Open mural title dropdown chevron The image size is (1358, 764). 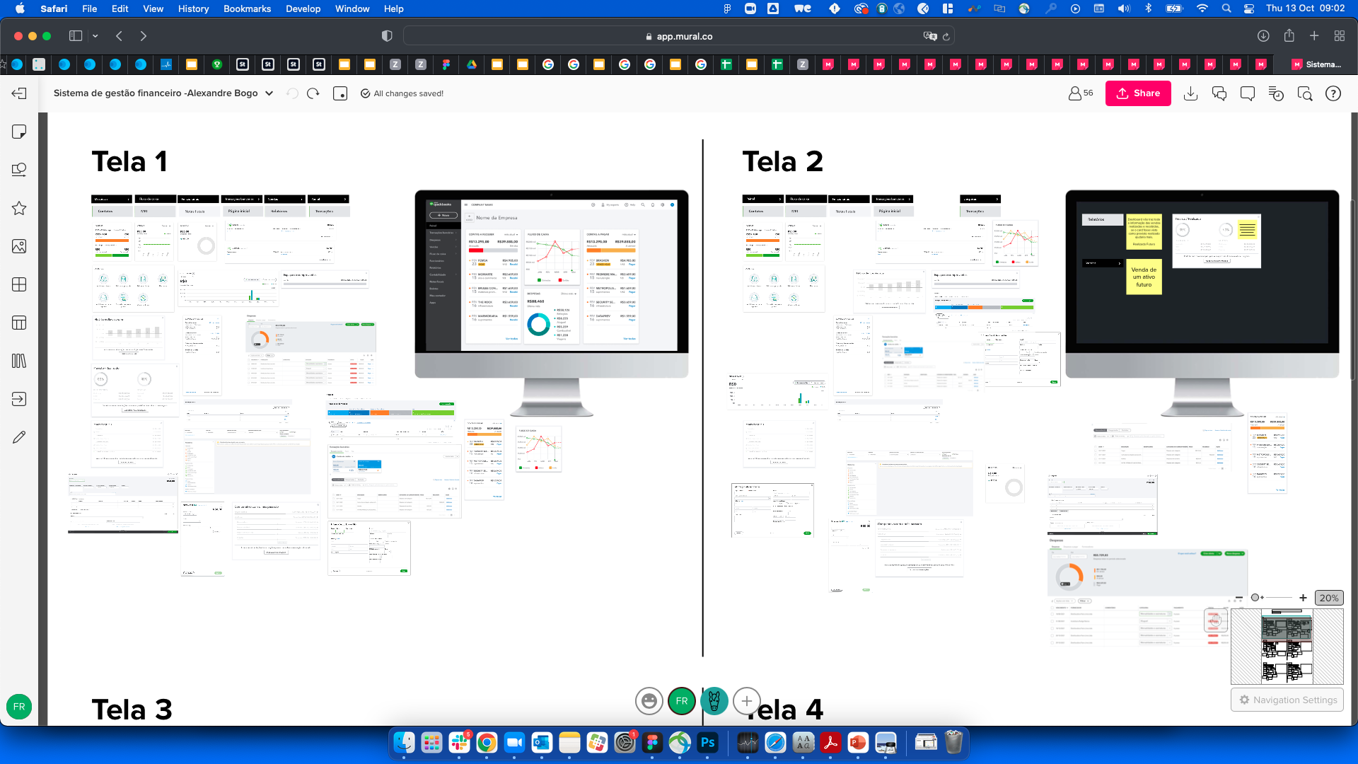coord(269,93)
